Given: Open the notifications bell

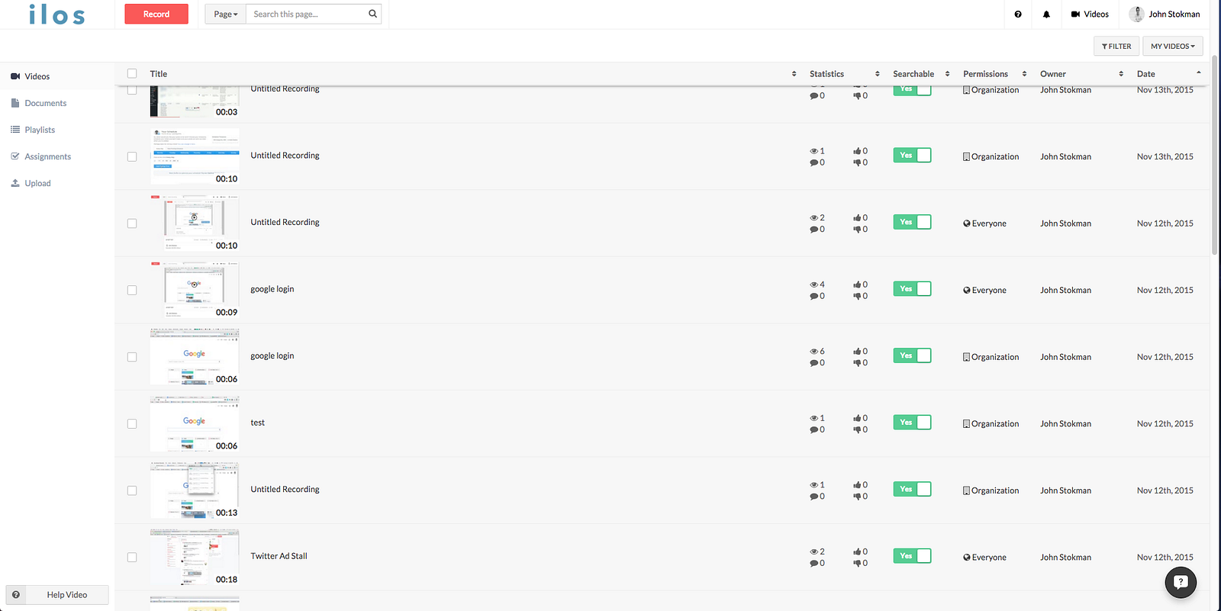Looking at the screenshot, I should click(1046, 14).
